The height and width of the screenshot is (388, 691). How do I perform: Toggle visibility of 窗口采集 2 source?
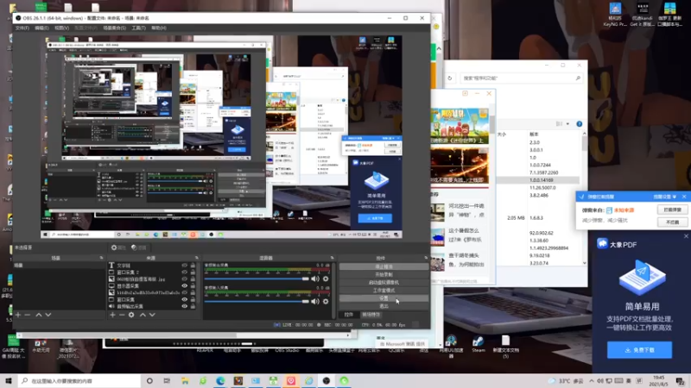point(184,272)
